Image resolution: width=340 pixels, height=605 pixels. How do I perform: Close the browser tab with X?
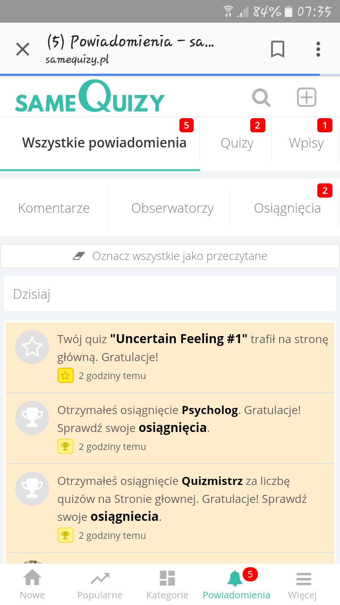(23, 49)
